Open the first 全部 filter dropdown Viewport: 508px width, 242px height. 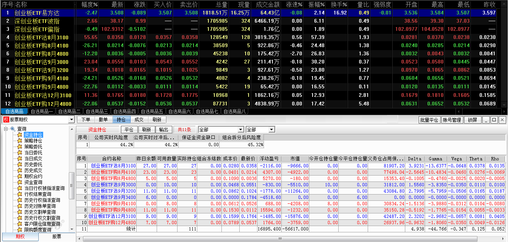(240, 130)
